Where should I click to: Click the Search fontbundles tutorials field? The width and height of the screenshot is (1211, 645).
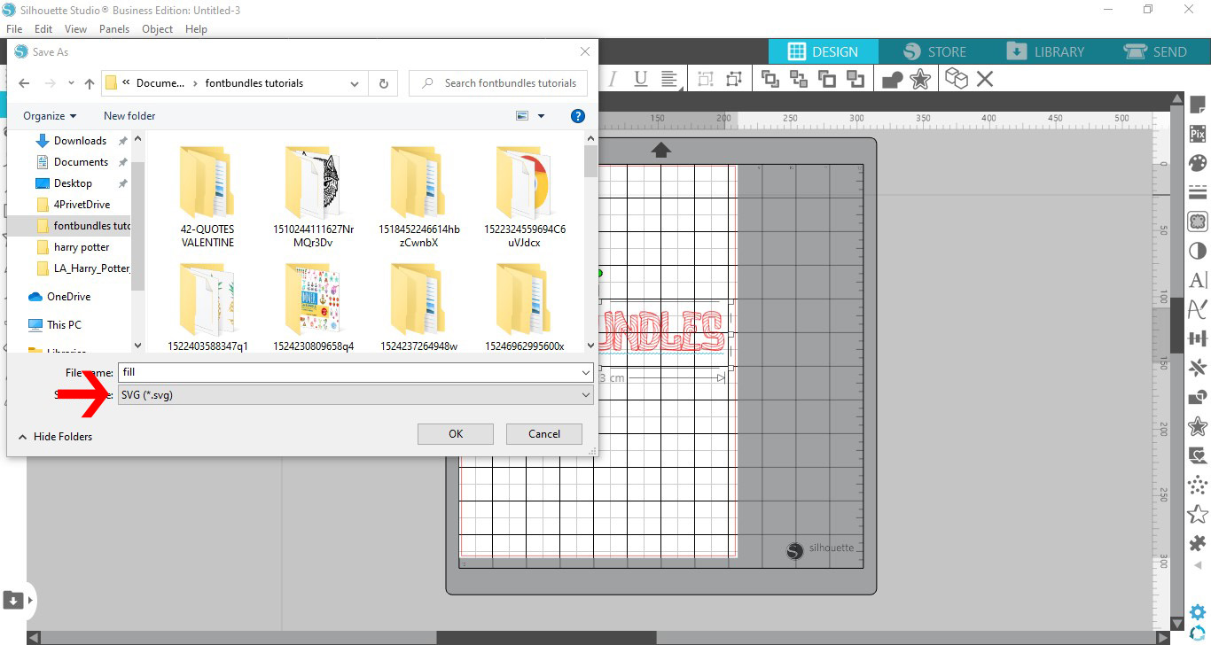click(498, 83)
